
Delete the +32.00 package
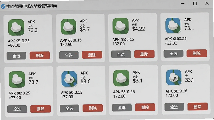pyautogui.click(x=197, y=53)
